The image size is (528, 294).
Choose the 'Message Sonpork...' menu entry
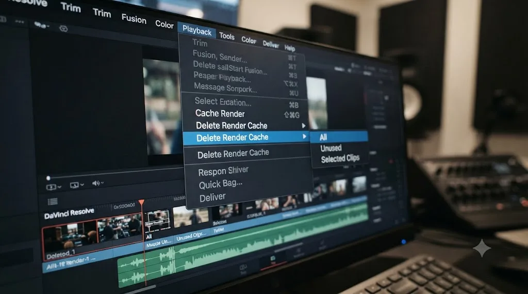coord(225,87)
